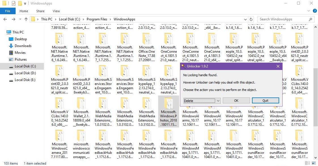Click the '1 item selected' status text
This screenshot has width=318, height=166.
[x=35, y=163]
